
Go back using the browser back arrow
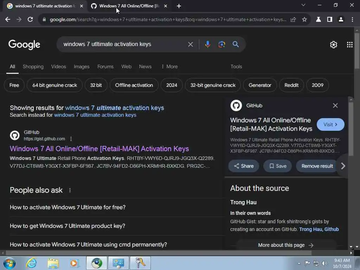pos(8,20)
